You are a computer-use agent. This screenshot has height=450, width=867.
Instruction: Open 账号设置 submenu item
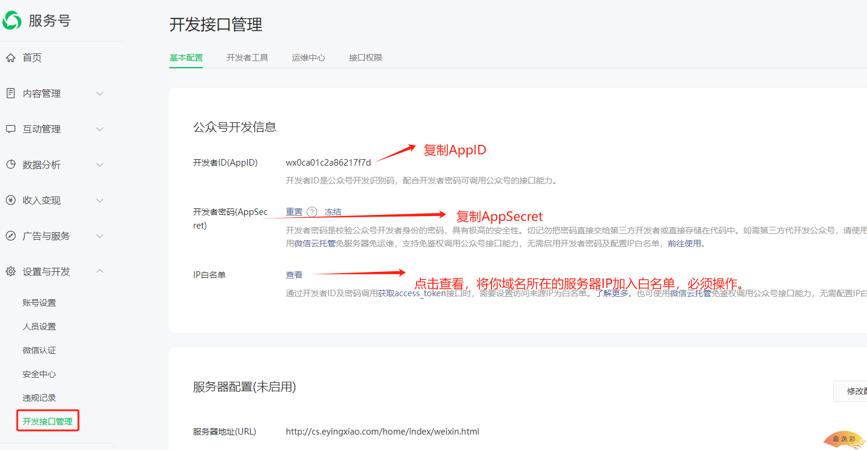point(39,303)
